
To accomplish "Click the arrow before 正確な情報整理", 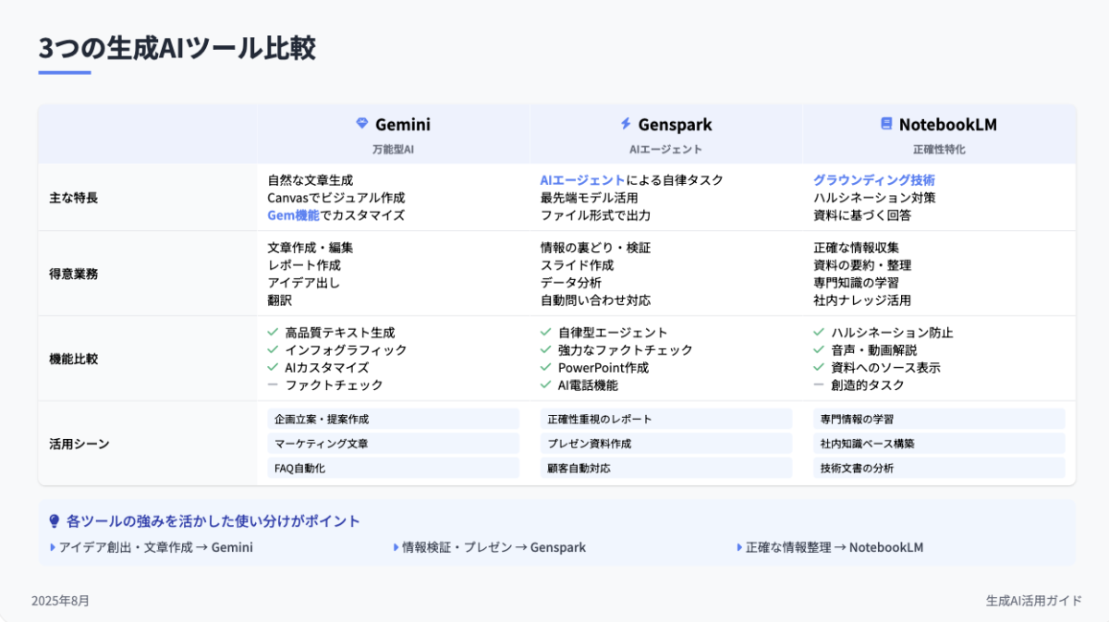I will [x=739, y=547].
